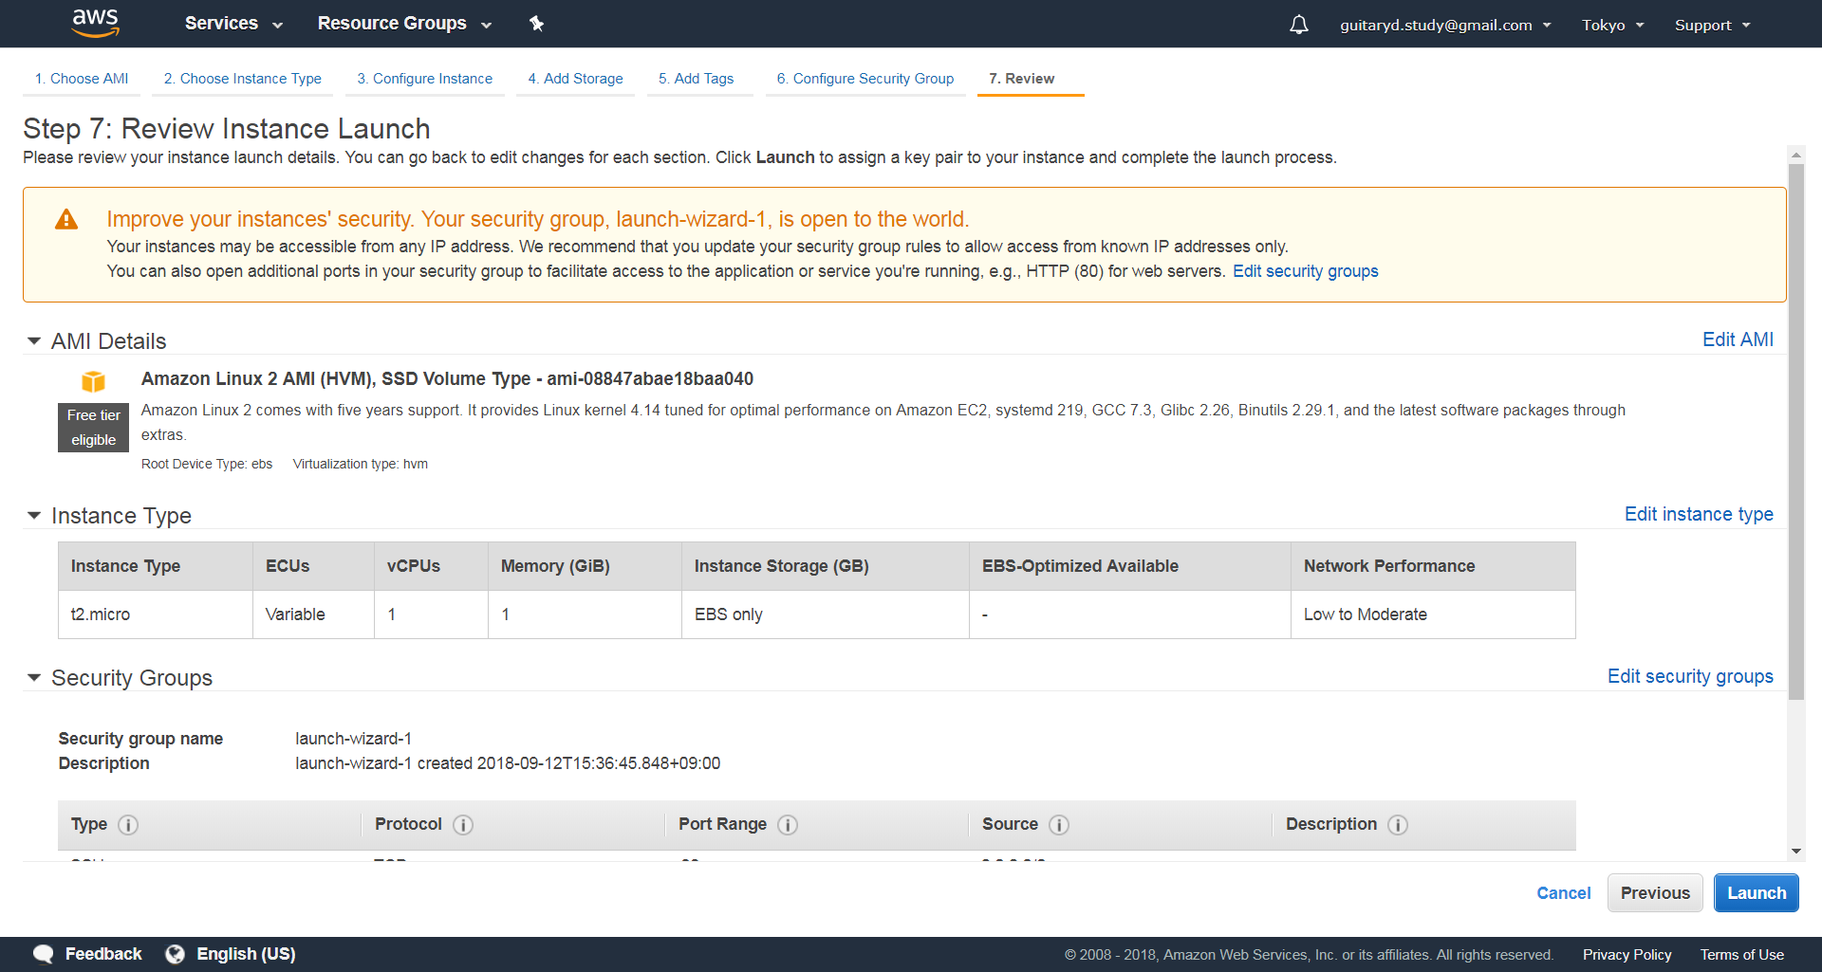Click the orange warning triangle icon
The image size is (1822, 972).
point(66,220)
